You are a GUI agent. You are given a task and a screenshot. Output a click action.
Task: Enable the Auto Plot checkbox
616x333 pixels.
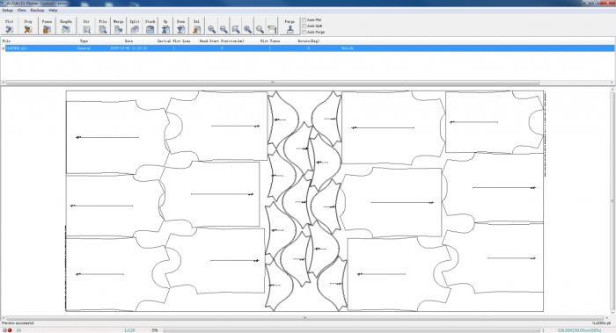click(304, 19)
